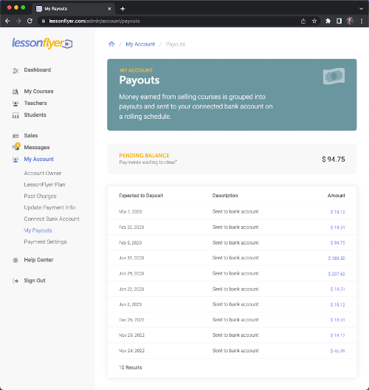The height and width of the screenshot is (390, 369).
Task: Open Messages with notification badge
Action: pos(37,147)
